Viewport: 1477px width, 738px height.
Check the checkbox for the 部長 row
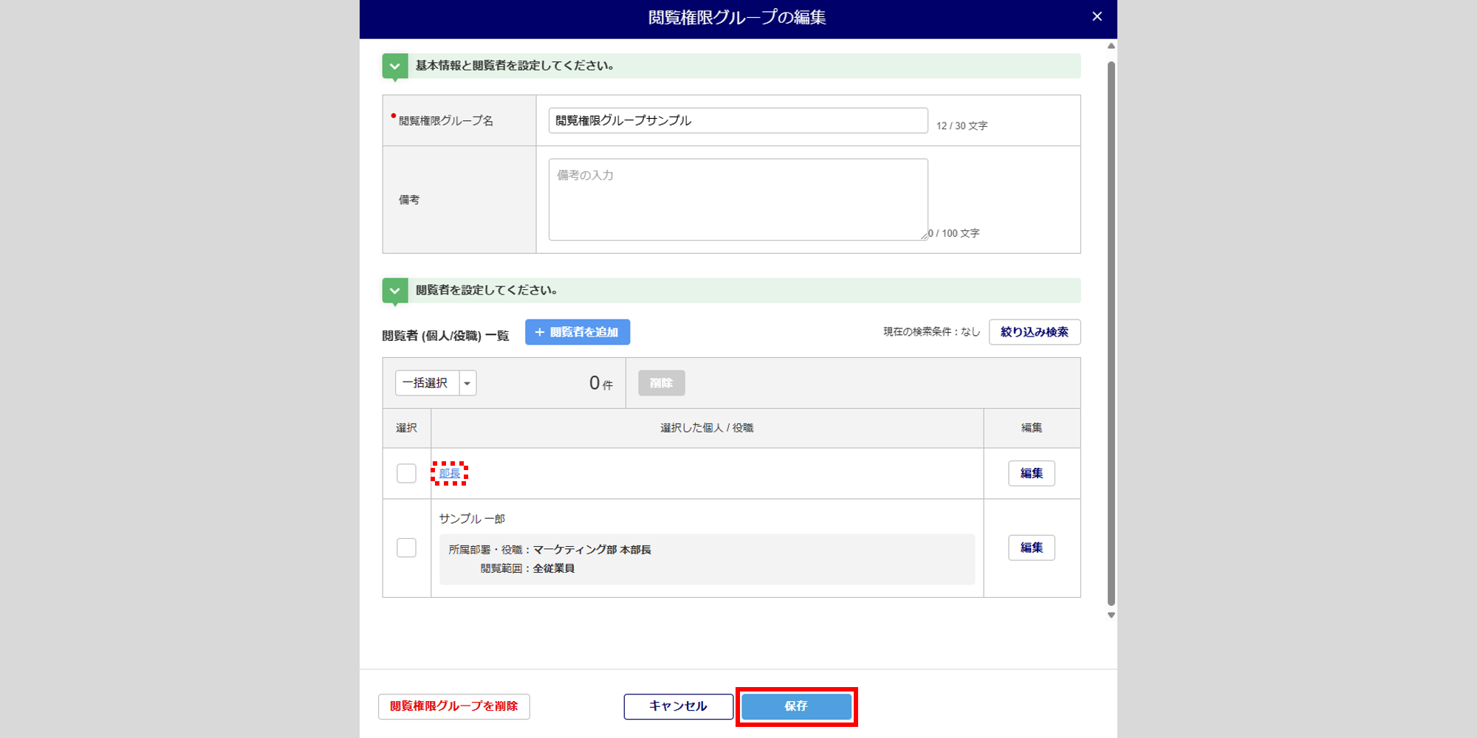point(406,473)
